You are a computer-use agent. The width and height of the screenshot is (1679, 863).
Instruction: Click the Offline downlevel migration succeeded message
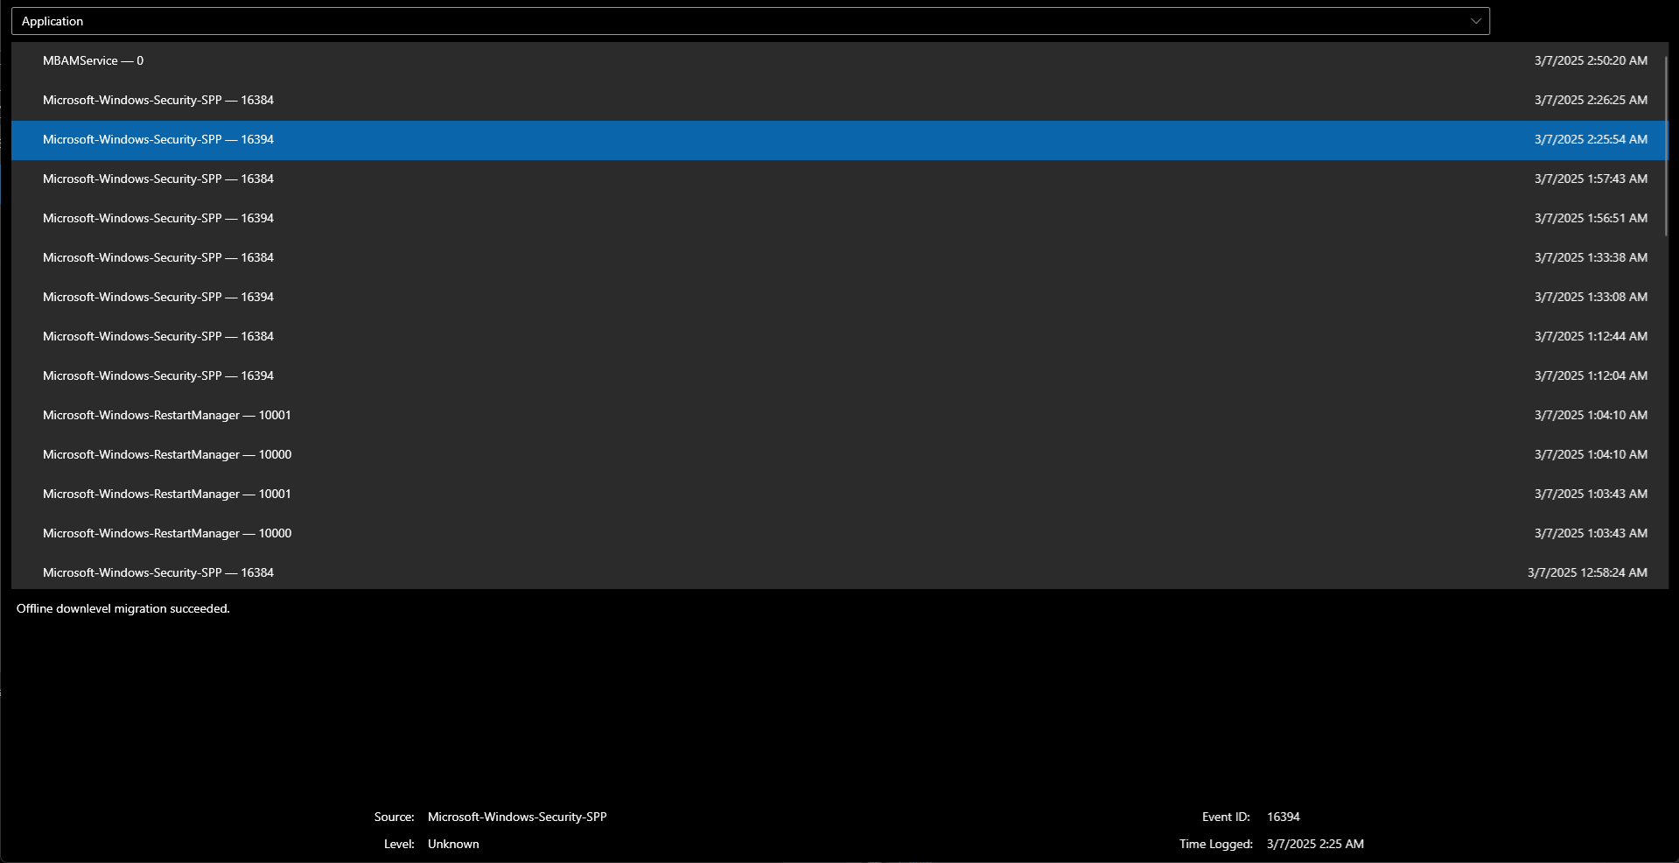(122, 608)
